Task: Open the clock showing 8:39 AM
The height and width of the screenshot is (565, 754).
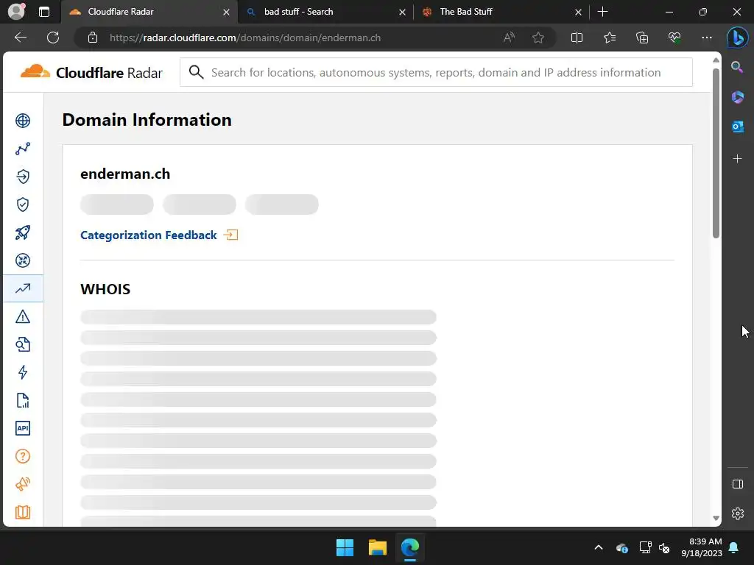Action: point(702,547)
